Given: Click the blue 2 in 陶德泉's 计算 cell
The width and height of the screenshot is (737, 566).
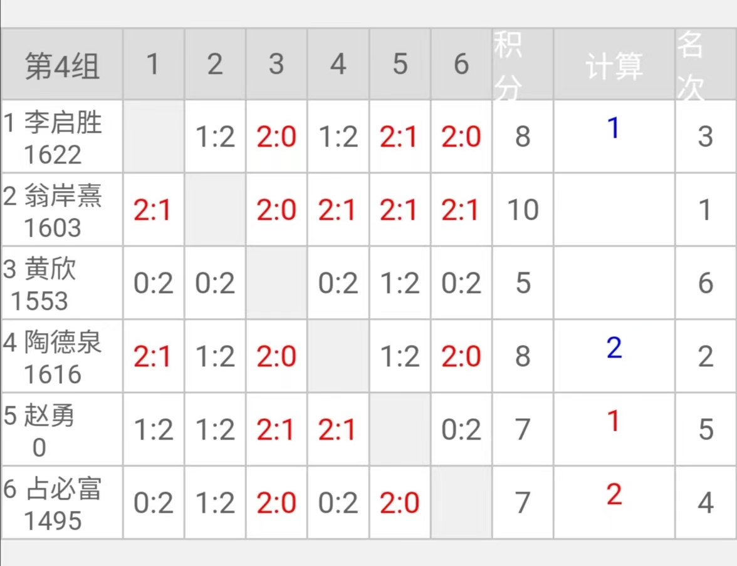Looking at the screenshot, I should pyautogui.click(x=614, y=348).
